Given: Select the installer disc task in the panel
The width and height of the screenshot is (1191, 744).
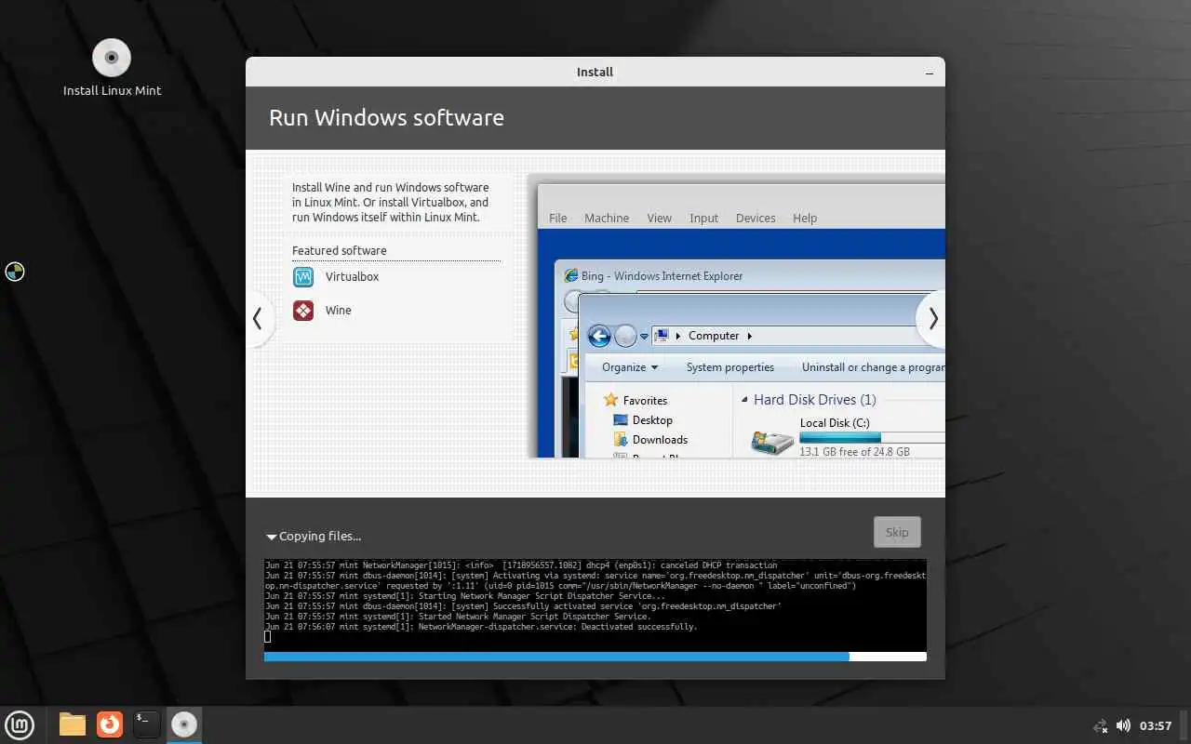Looking at the screenshot, I should click(184, 724).
